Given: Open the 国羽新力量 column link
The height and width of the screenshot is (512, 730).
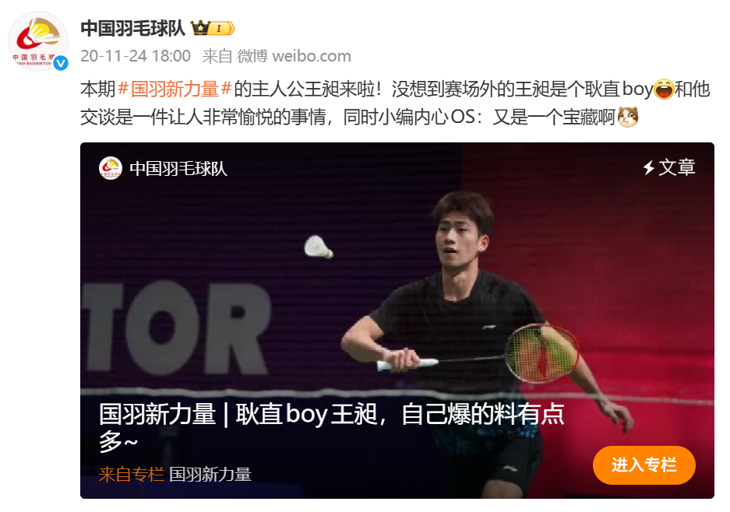Looking at the screenshot, I should click(210, 475).
